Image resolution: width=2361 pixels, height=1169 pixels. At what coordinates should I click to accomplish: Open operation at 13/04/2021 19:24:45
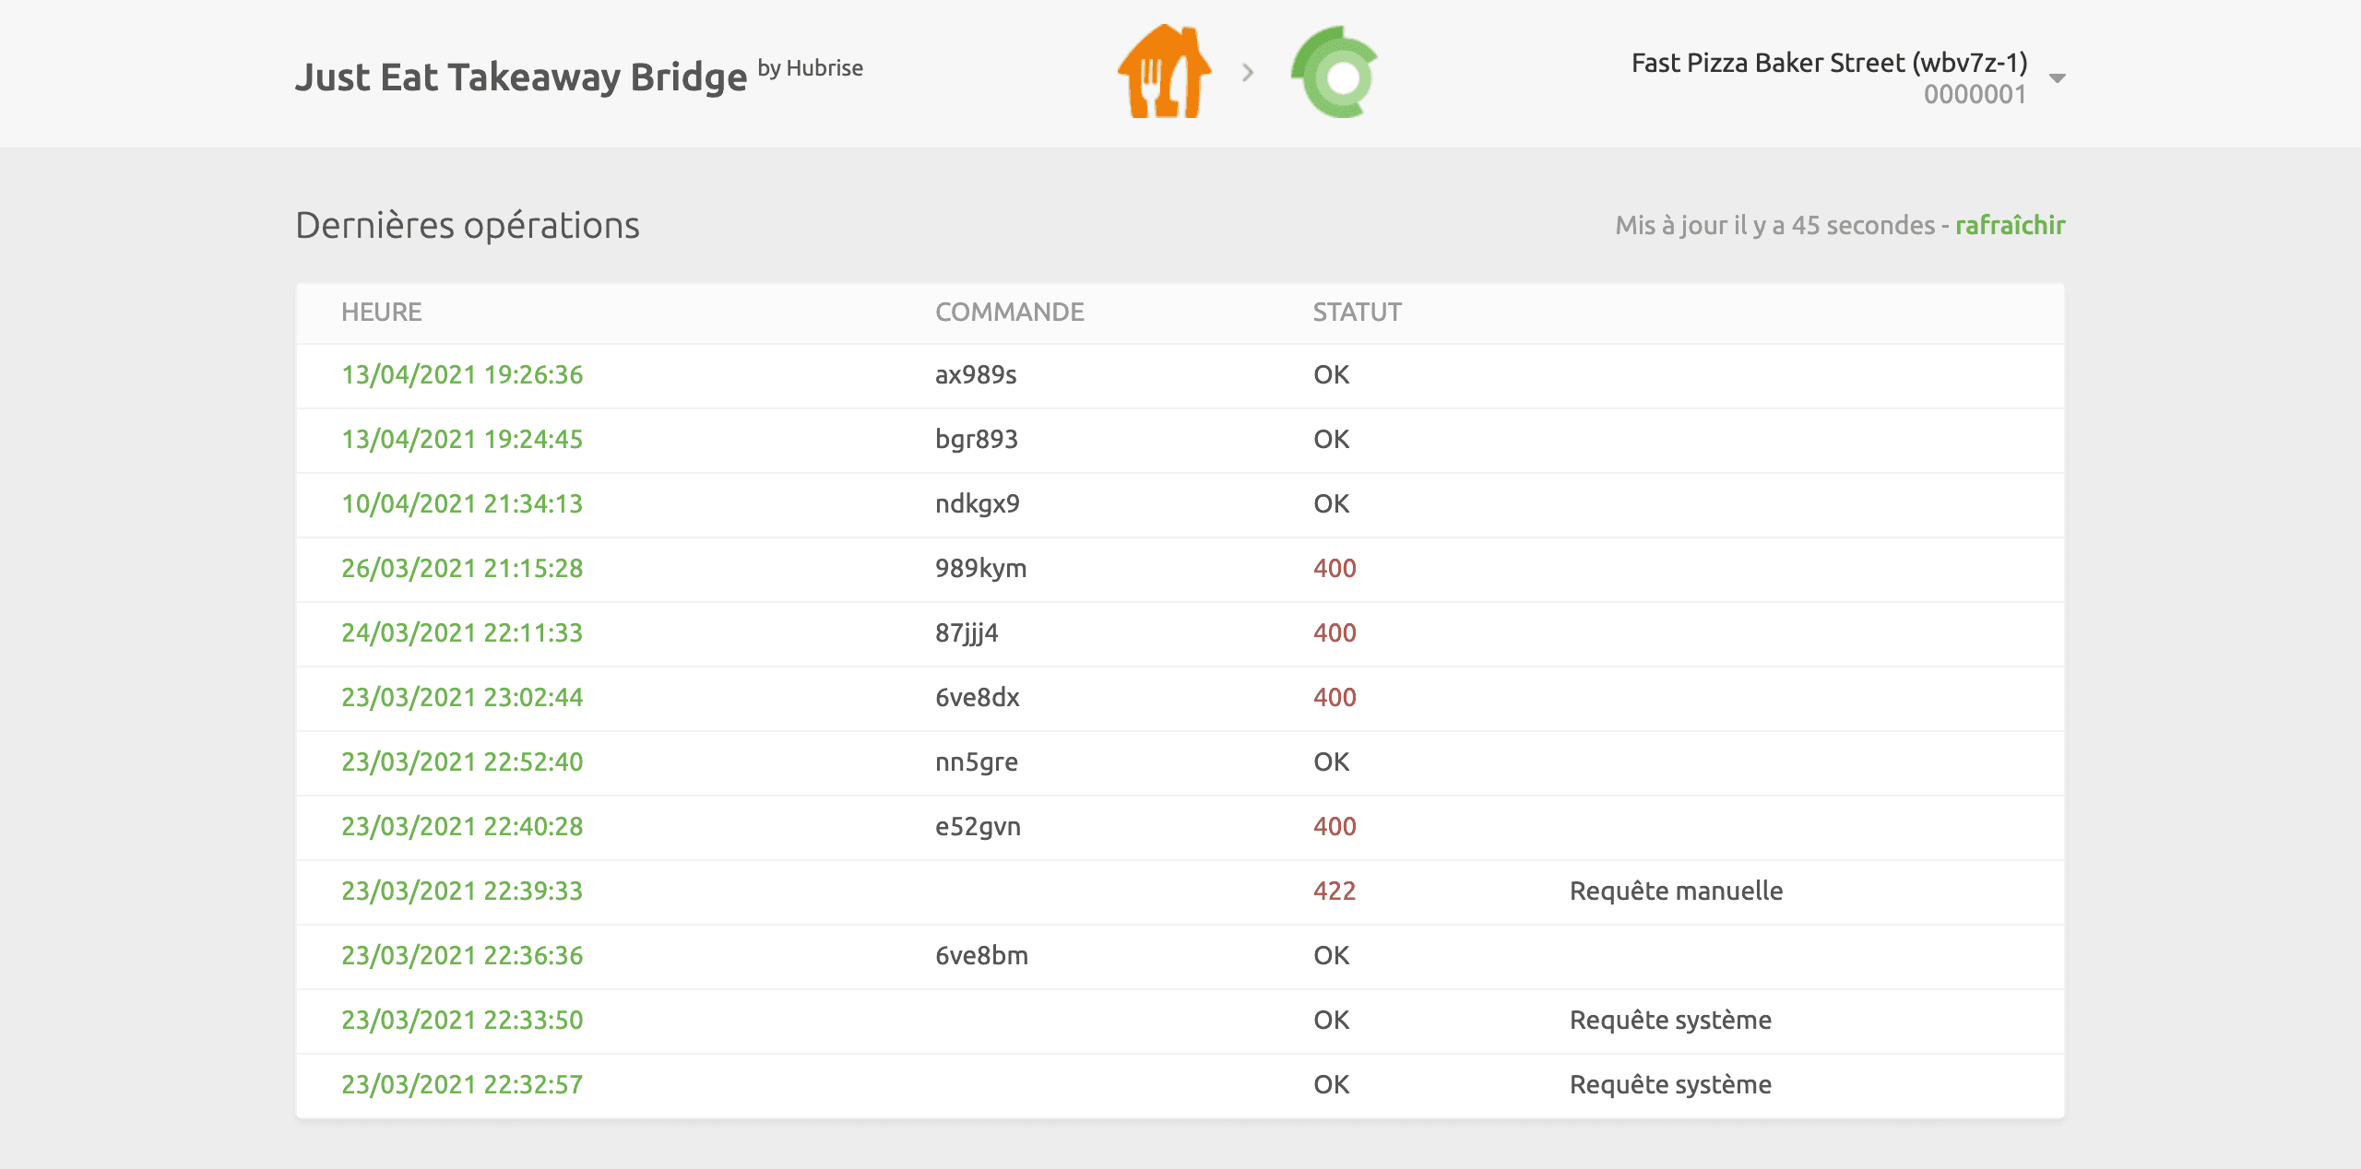462,440
